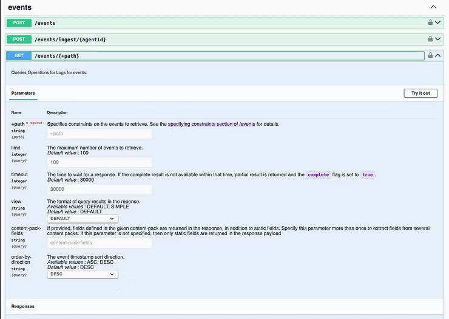Open the view format dropdown
Screen dimensions: 449x319
point(83,219)
